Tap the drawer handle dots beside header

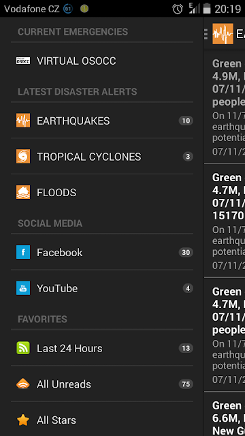click(206, 34)
